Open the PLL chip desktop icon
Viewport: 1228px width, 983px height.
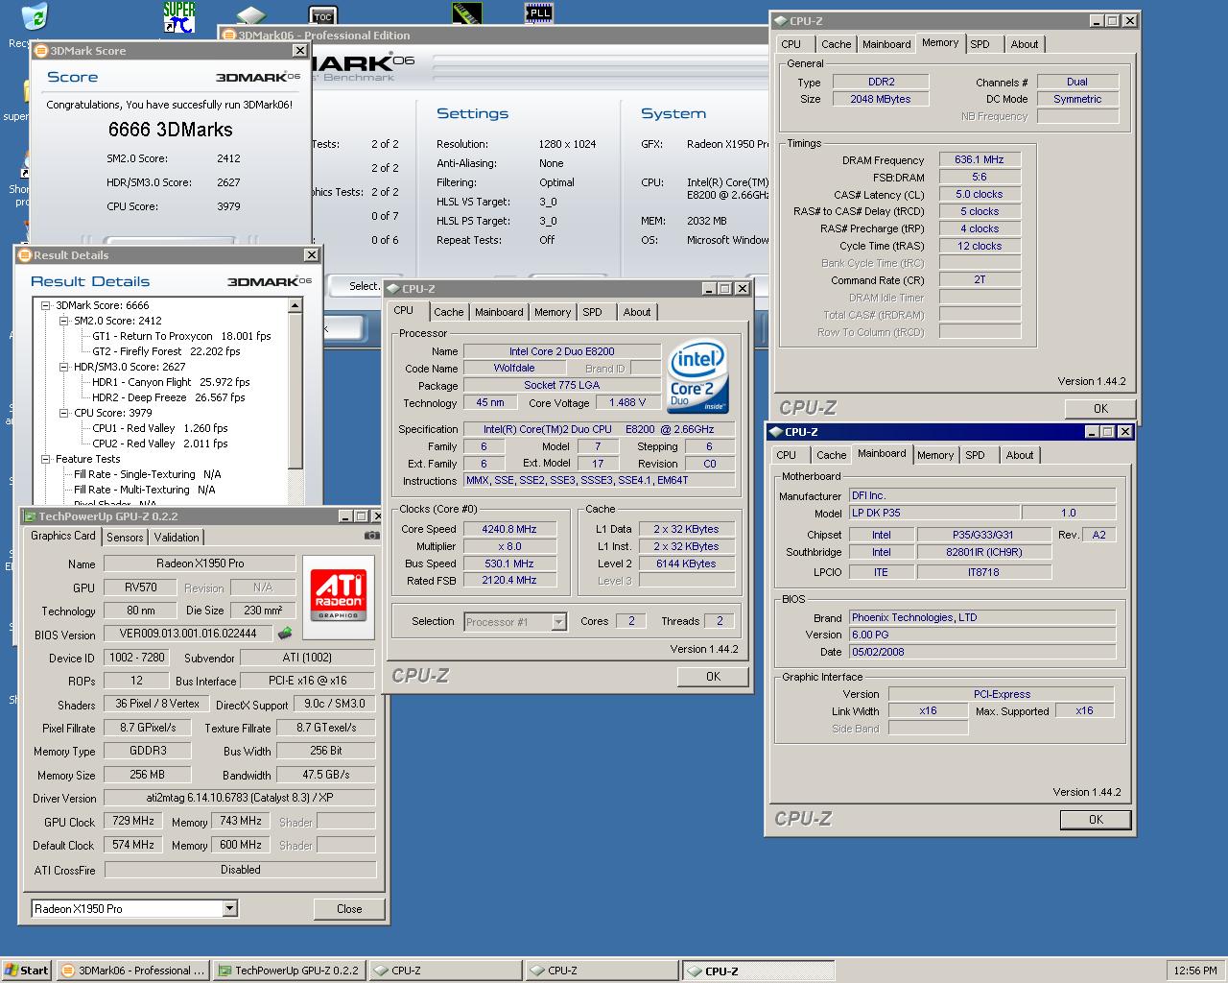click(539, 12)
